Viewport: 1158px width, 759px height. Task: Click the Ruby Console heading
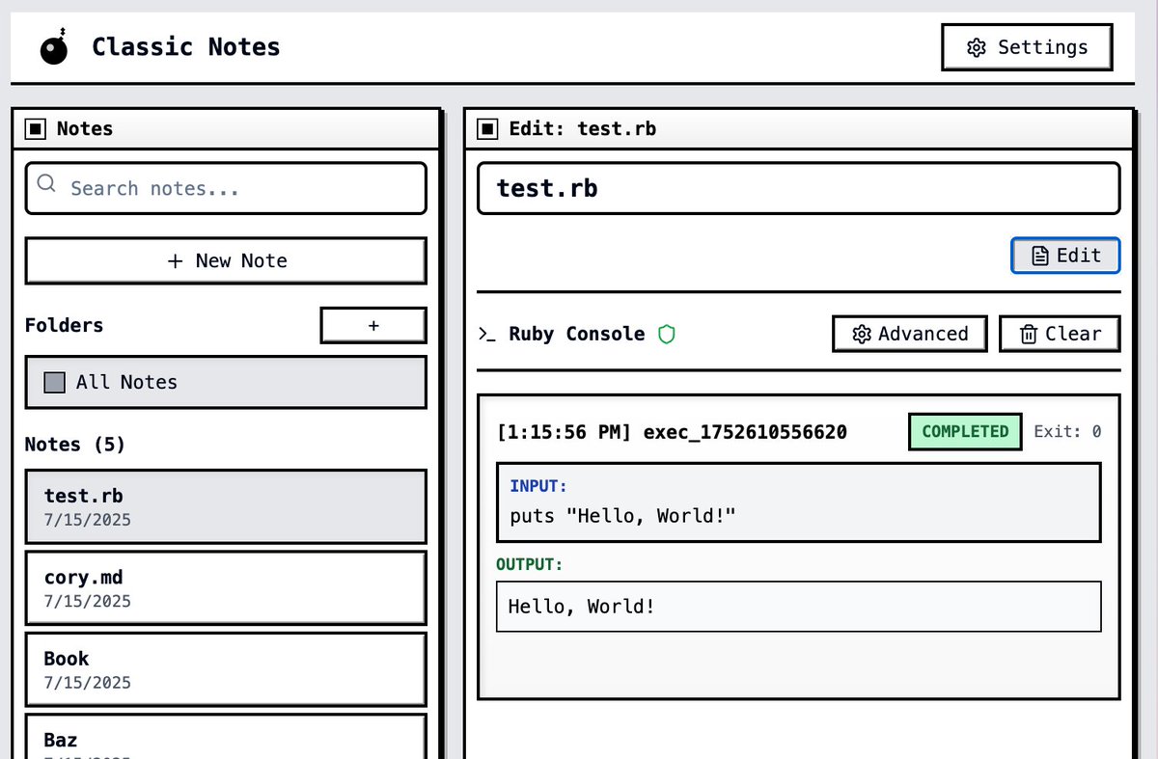pos(577,334)
